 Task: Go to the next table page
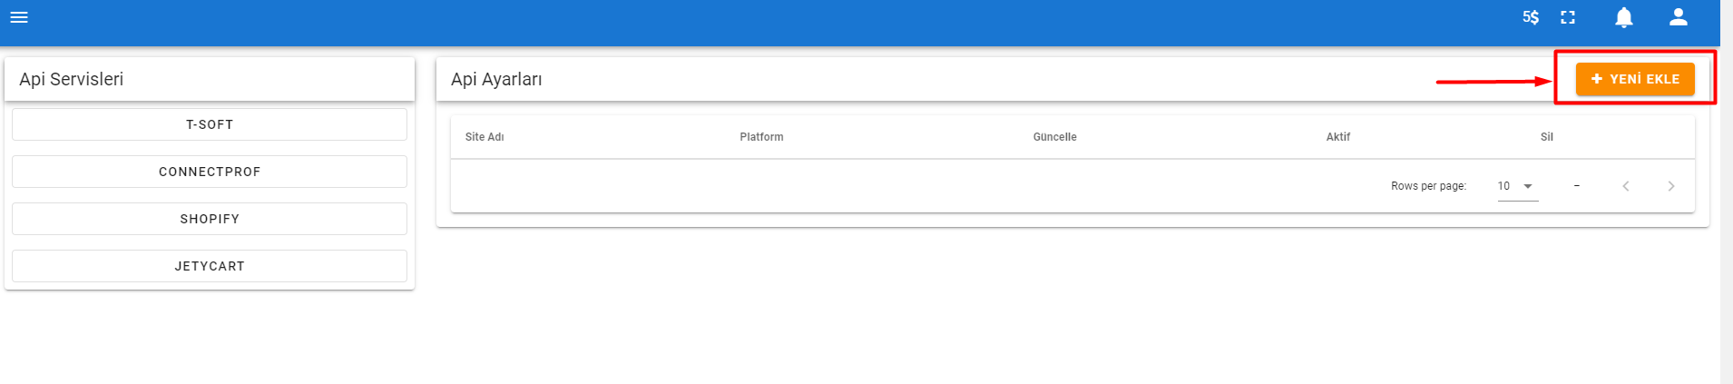1671,186
